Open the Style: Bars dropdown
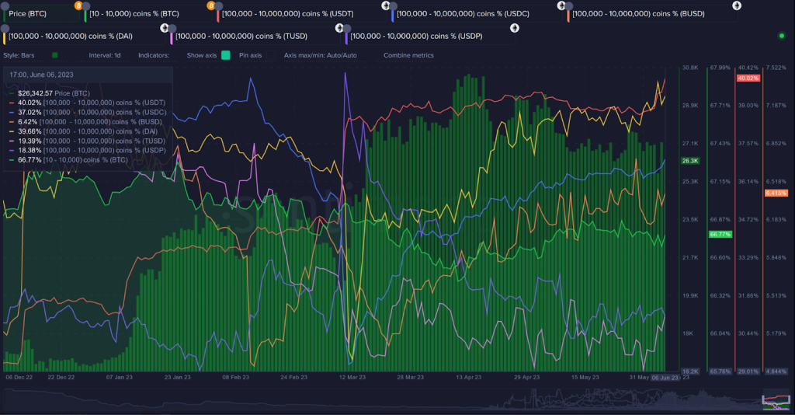 point(19,55)
